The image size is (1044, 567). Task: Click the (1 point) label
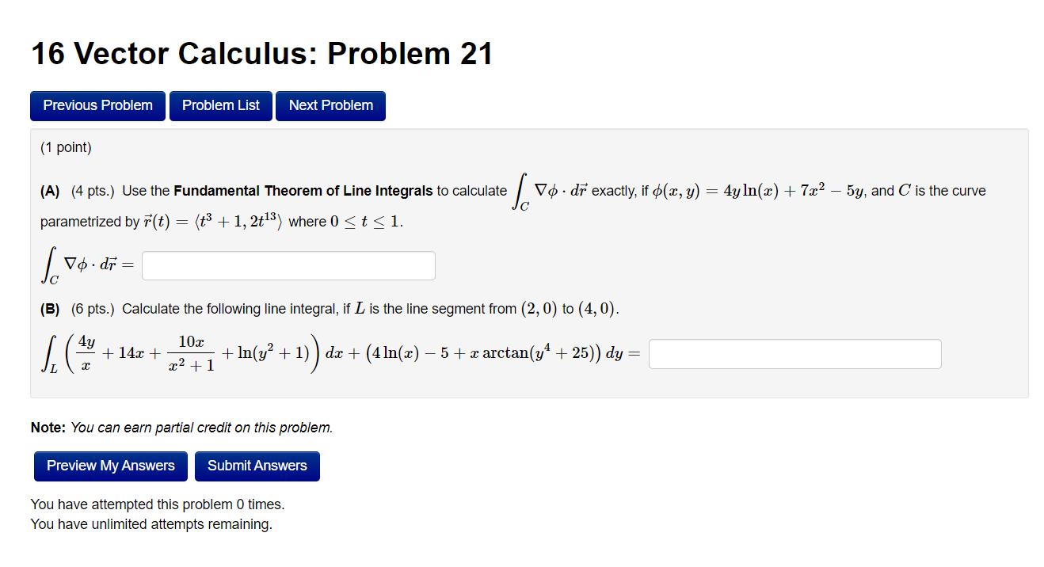[60, 147]
